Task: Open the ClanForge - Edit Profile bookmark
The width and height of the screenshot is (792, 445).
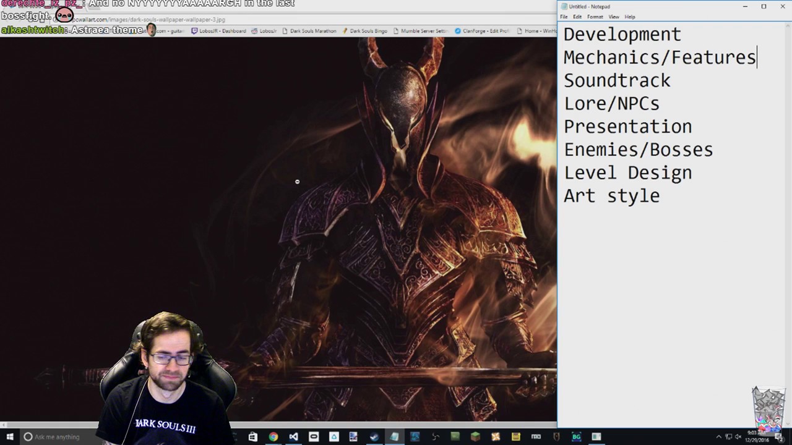Action: pos(481,31)
